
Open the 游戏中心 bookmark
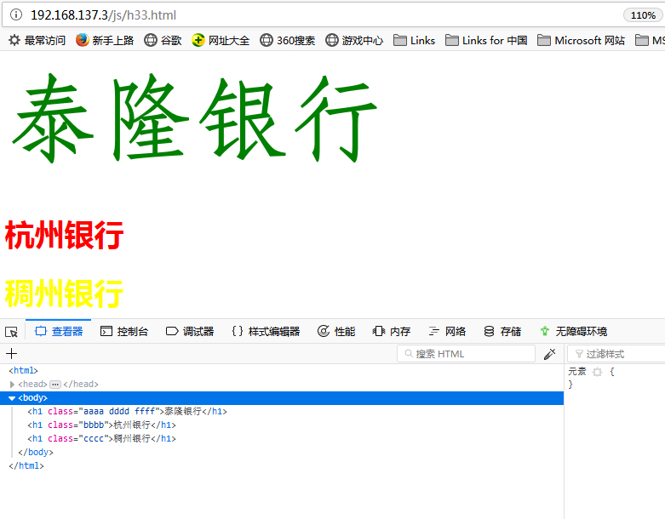coord(354,40)
